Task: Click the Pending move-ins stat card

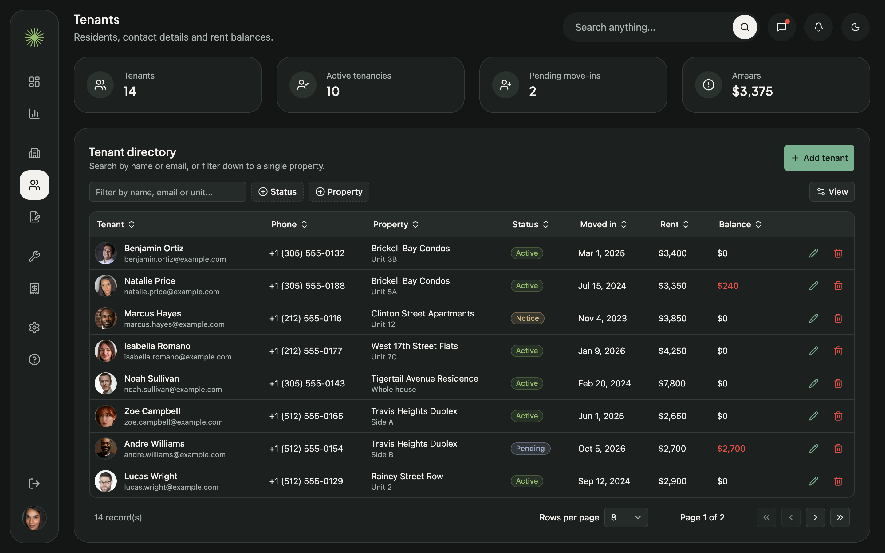Action: 573,85
